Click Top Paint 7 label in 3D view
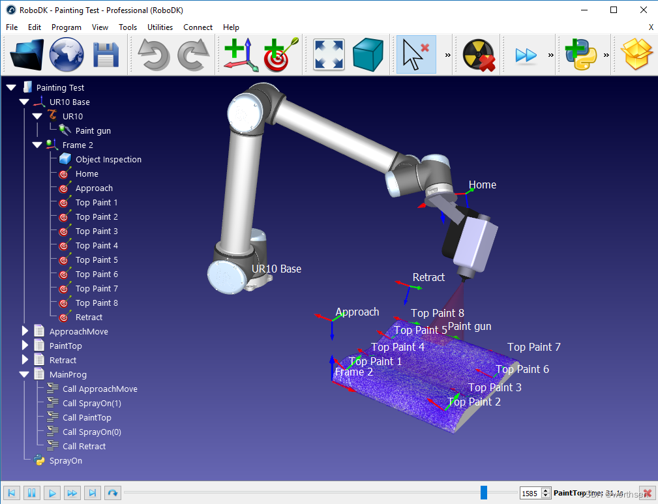 coord(534,347)
